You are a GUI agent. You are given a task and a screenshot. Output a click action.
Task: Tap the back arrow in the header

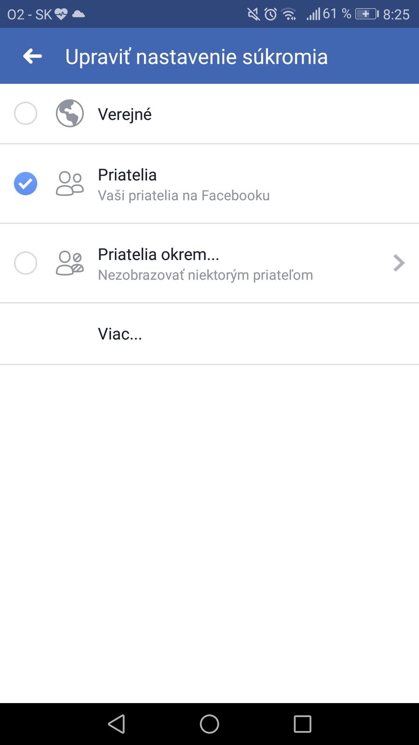(33, 56)
